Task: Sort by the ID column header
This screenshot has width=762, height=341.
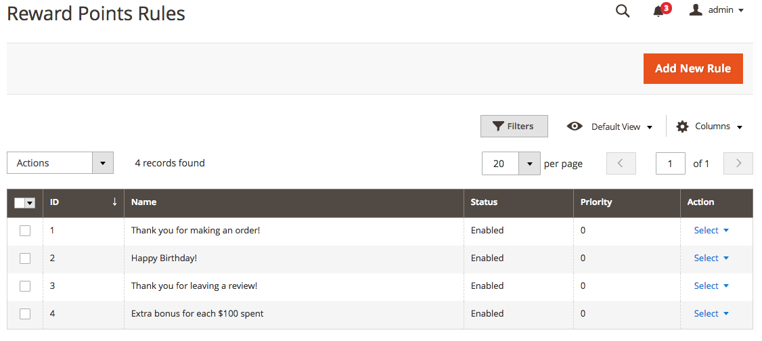Action: pyautogui.click(x=84, y=202)
